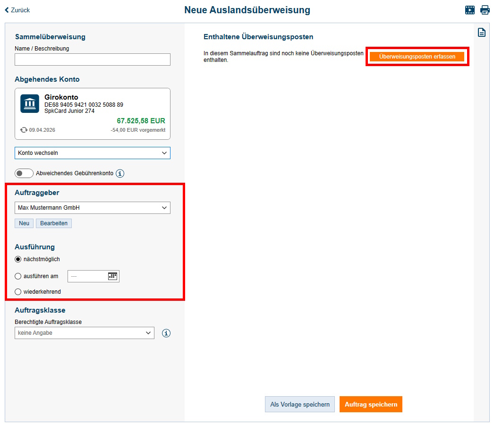Click info icon beside Abweichendes Gebührenkonto

120,173
